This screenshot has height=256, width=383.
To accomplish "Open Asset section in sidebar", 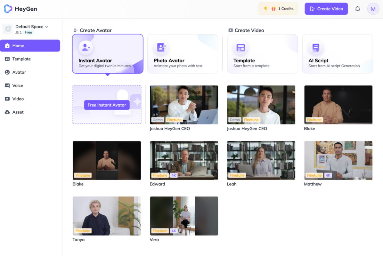I will coord(18,112).
